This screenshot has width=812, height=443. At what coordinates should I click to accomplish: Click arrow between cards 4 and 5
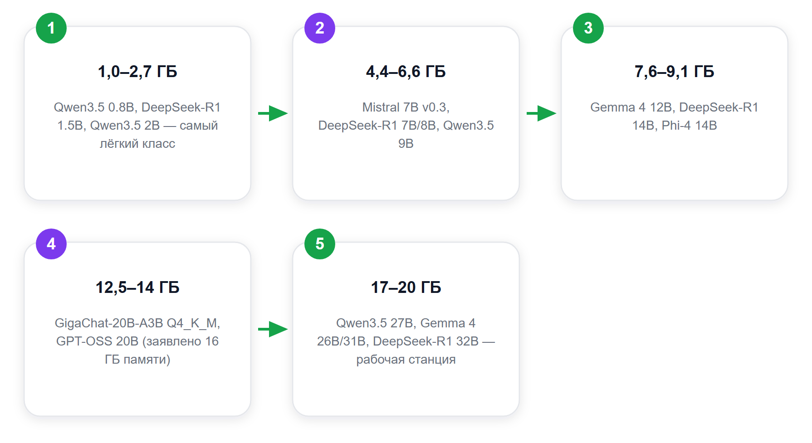coord(273,329)
